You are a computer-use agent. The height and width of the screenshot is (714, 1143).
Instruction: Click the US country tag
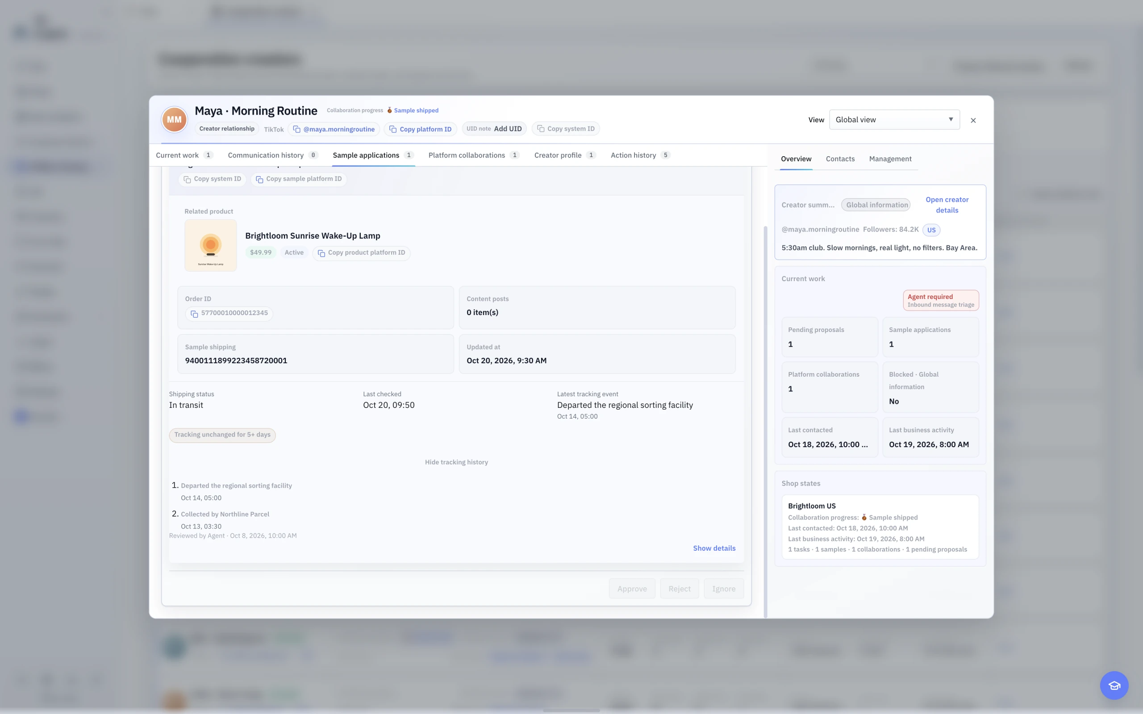[x=931, y=230]
